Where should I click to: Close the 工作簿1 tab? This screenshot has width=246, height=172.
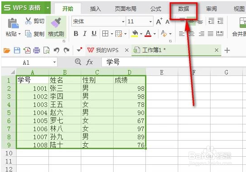pyautogui.click(x=216, y=50)
